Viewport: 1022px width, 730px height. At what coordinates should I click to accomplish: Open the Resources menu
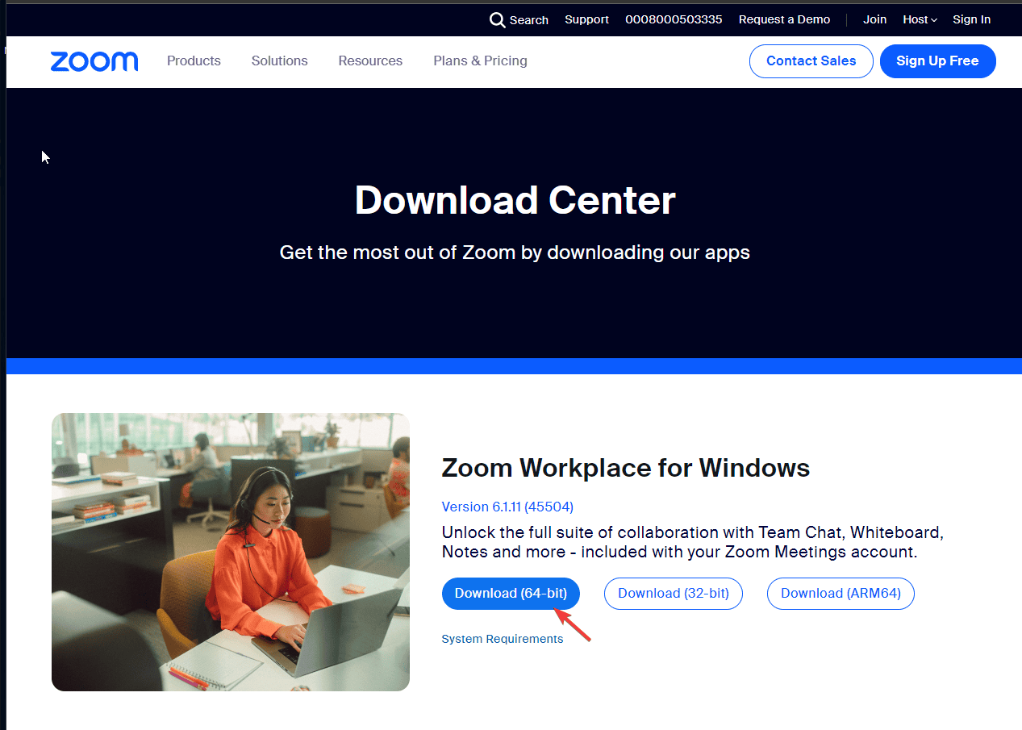(370, 60)
